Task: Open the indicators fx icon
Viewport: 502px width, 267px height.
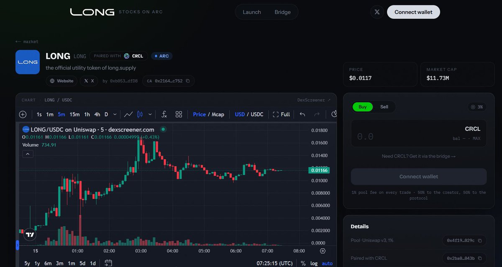Action: [x=164, y=114]
